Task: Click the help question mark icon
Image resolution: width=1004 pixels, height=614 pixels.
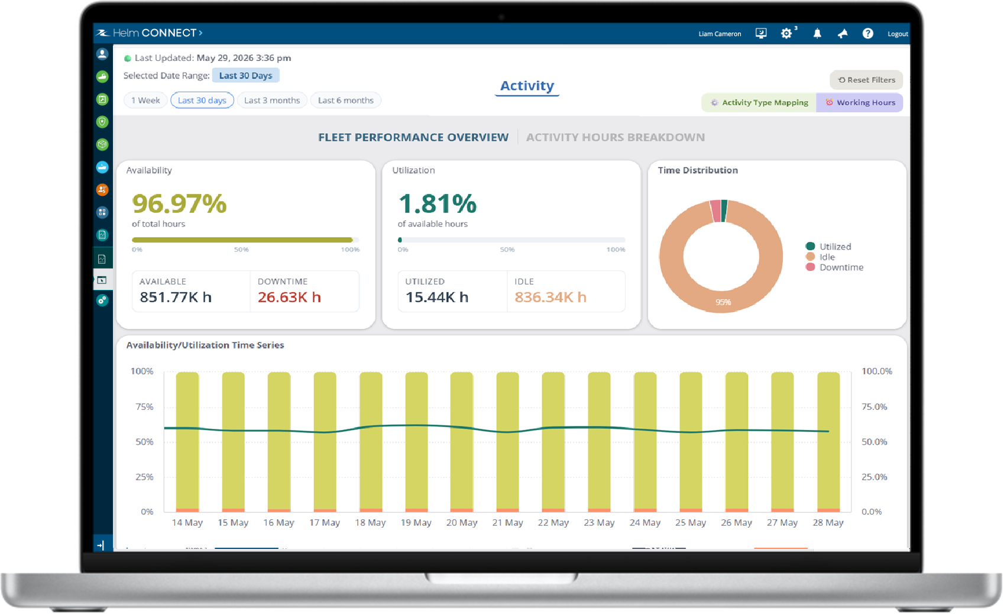Action: click(x=867, y=34)
